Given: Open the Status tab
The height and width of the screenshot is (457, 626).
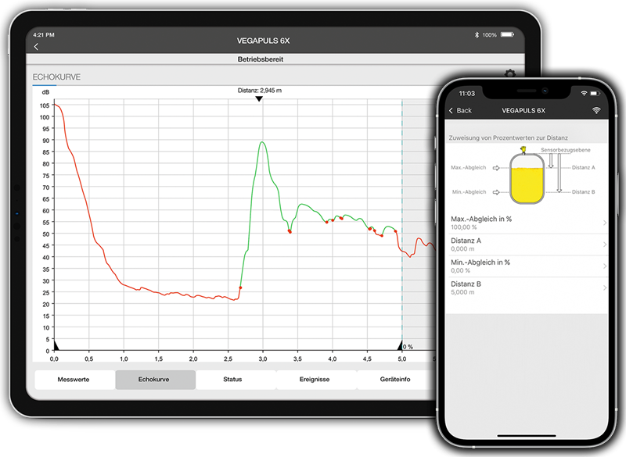Looking at the screenshot, I should click(x=233, y=380).
